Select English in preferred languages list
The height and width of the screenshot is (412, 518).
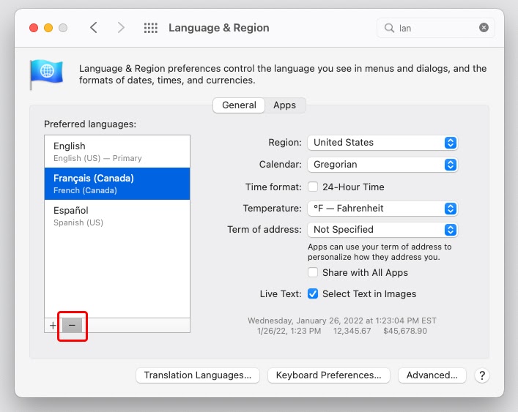coord(117,151)
